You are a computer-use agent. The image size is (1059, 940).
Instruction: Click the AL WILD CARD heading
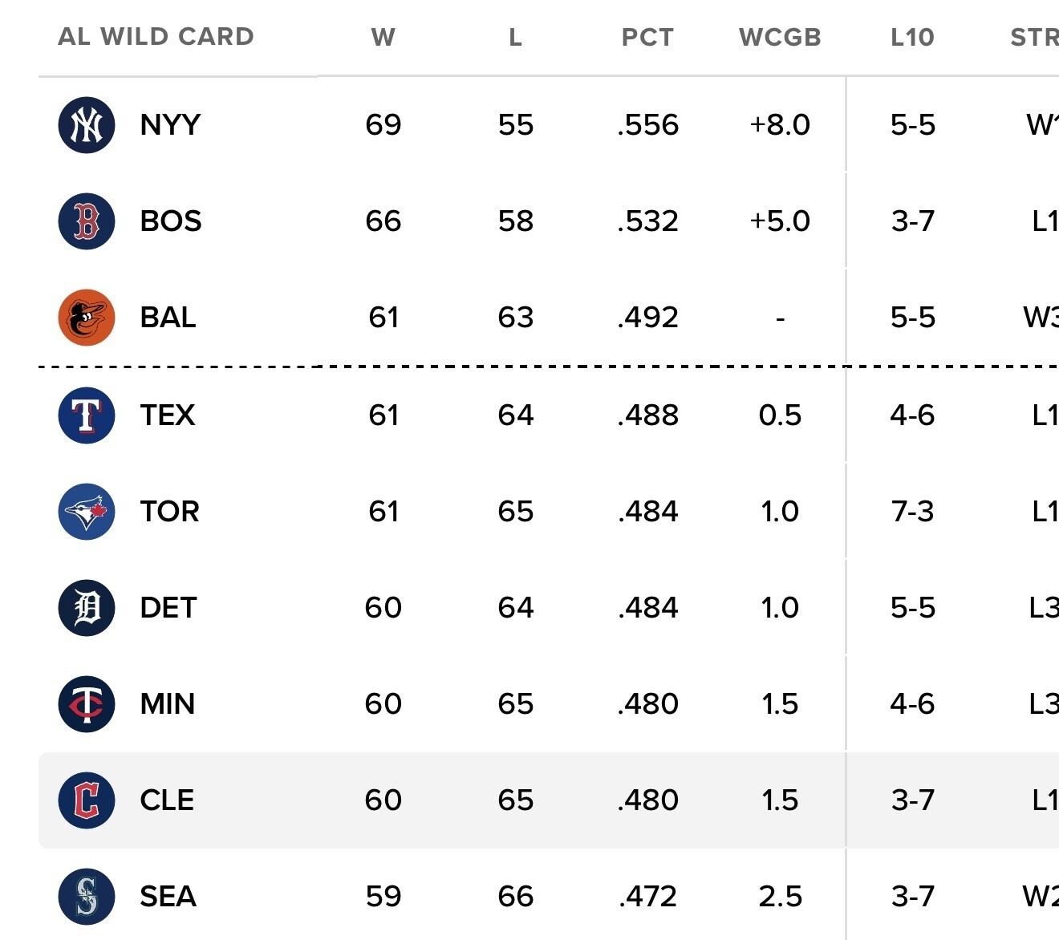point(156,36)
